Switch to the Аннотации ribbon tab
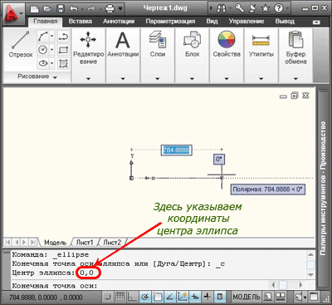The height and width of the screenshot is (305, 332). 119,22
